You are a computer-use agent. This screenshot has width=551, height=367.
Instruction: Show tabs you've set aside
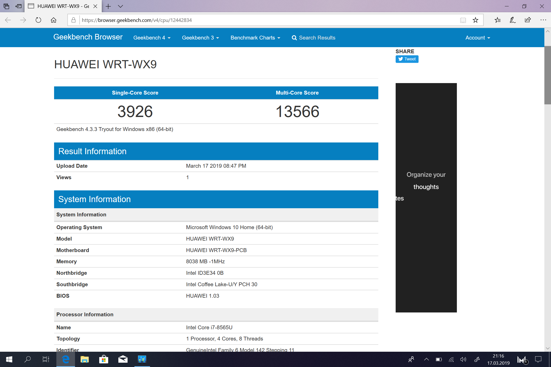click(x=6, y=6)
